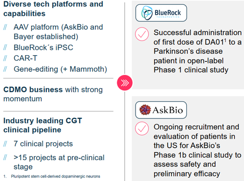Click the BlueRock Therapeutics logo
244x181 pixels.
[161, 13]
